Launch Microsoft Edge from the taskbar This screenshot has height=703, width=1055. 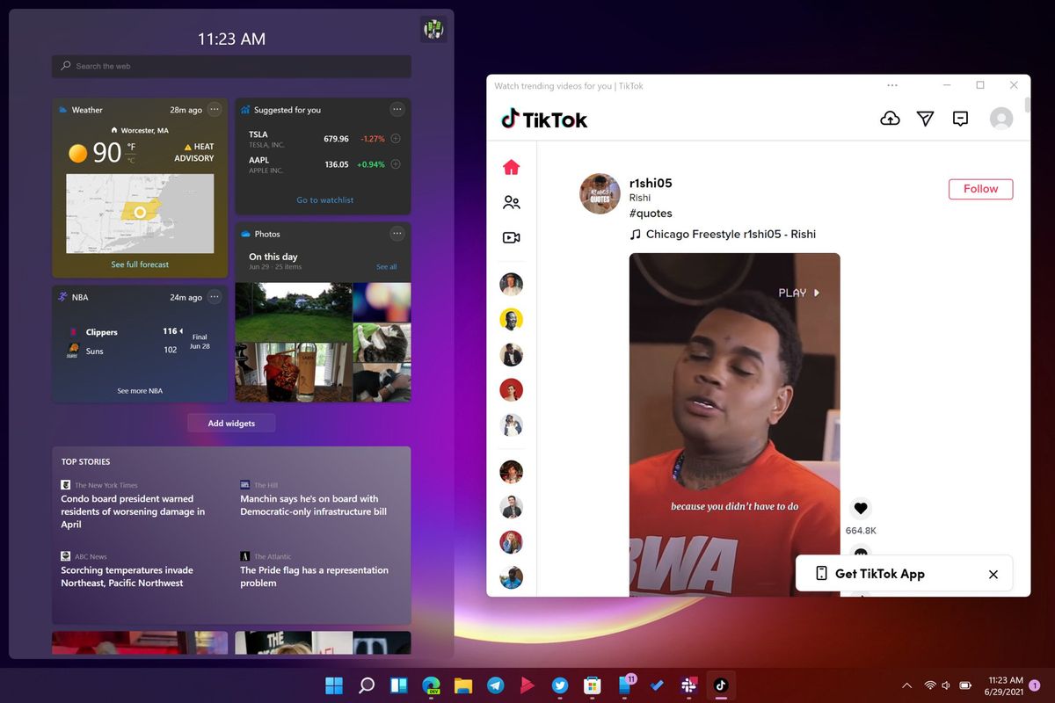pos(431,685)
